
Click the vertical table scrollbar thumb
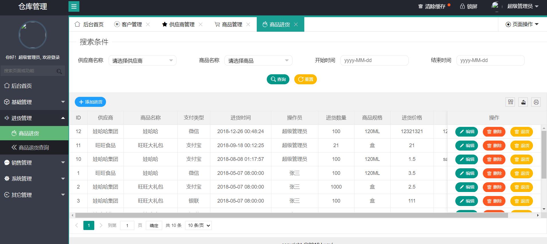544,155
